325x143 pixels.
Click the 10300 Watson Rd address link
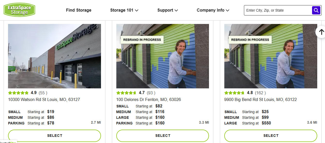coord(44,99)
